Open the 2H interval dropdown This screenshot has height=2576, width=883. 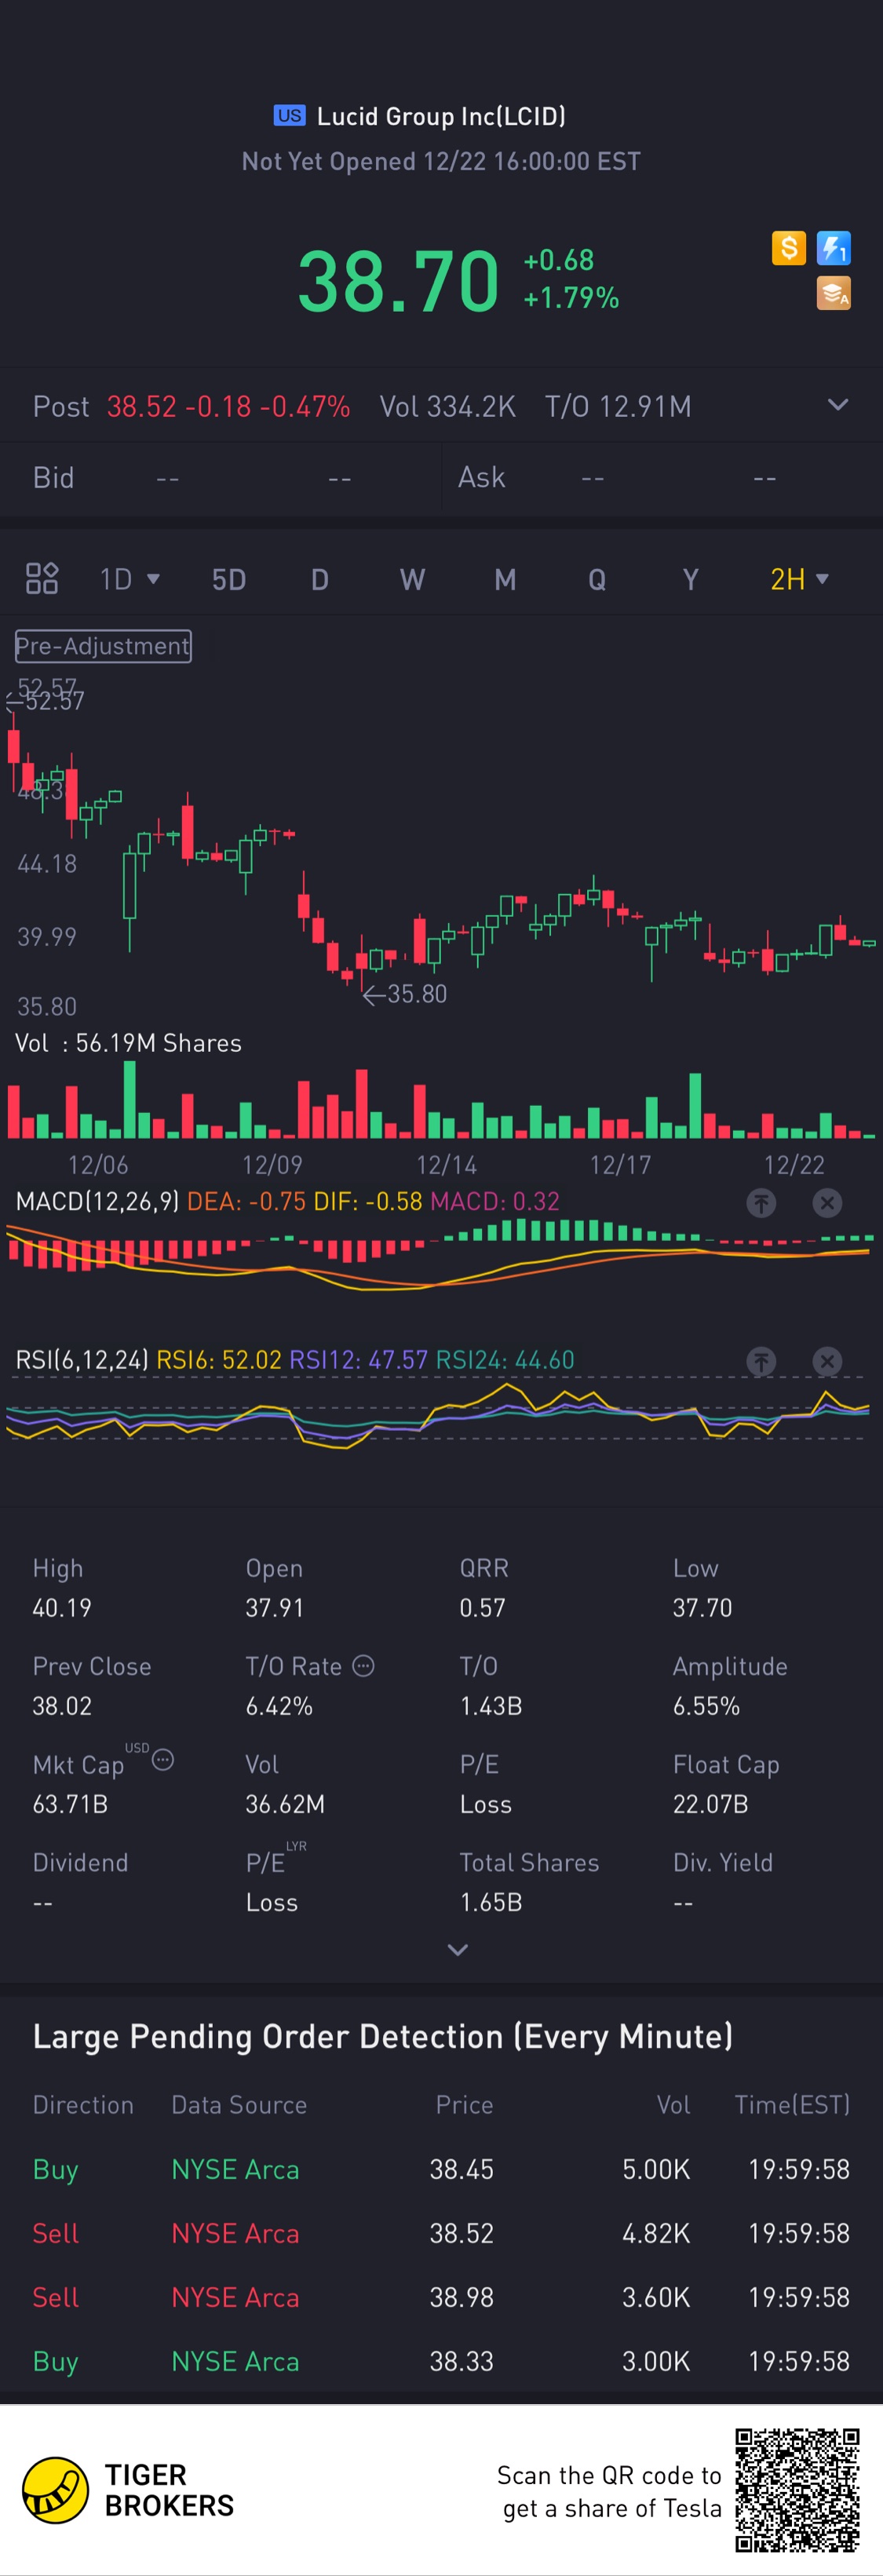click(x=798, y=579)
